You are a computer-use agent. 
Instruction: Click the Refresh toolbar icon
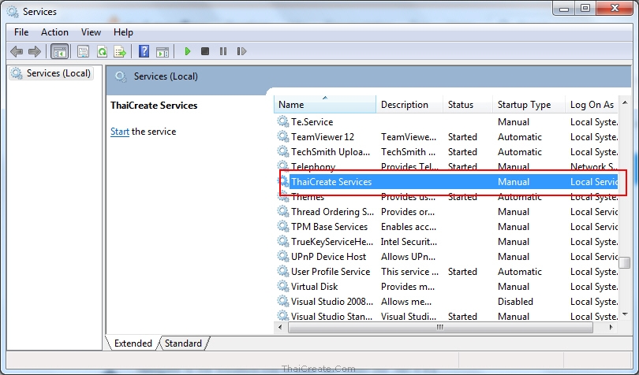102,52
